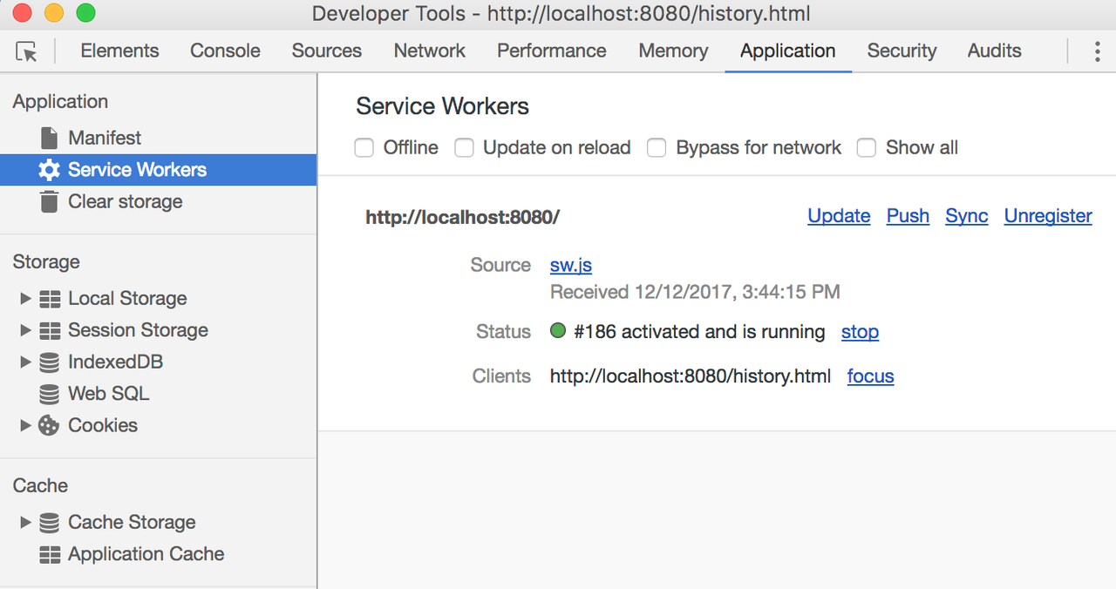The height and width of the screenshot is (589, 1116).
Task: Click the Received 12/12/2017 timestamp text
Action: pos(695,292)
